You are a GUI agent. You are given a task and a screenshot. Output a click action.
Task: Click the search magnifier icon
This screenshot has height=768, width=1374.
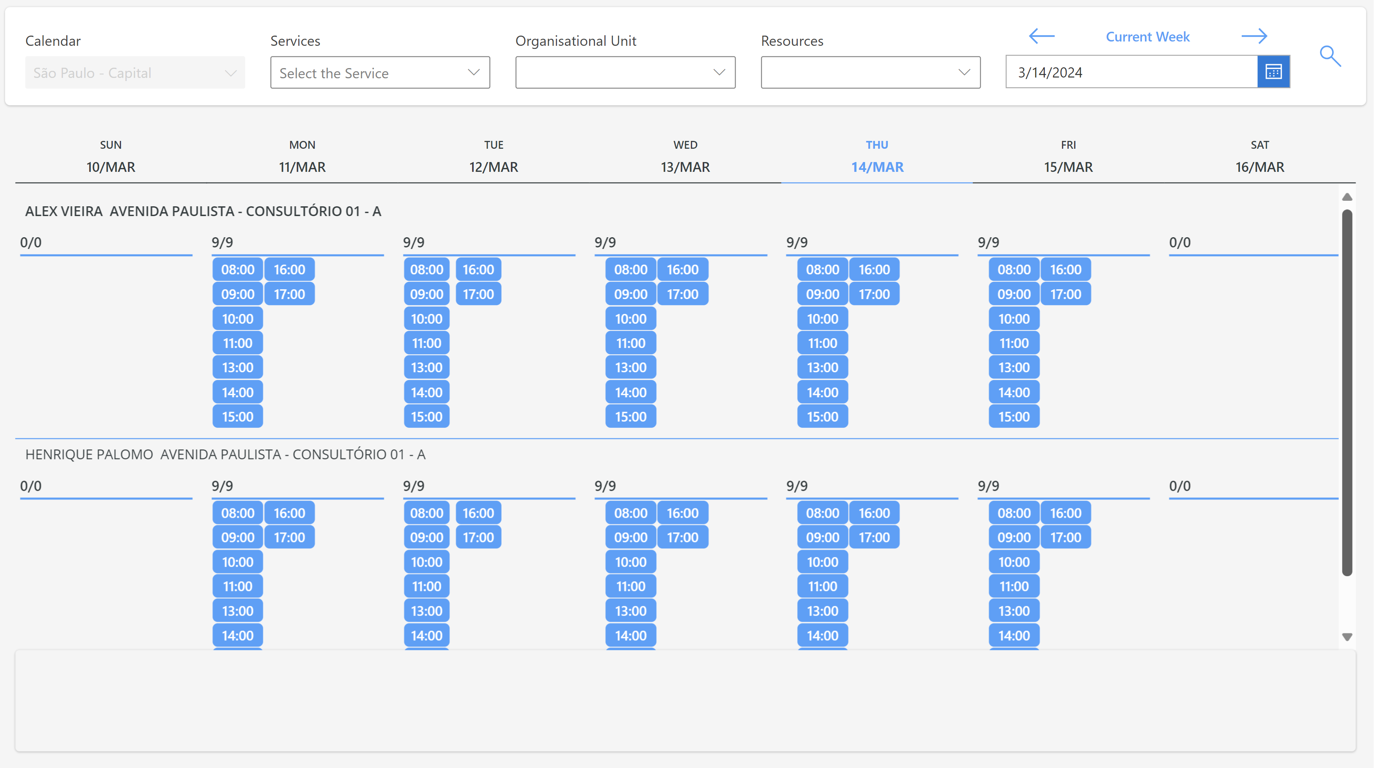click(x=1329, y=56)
